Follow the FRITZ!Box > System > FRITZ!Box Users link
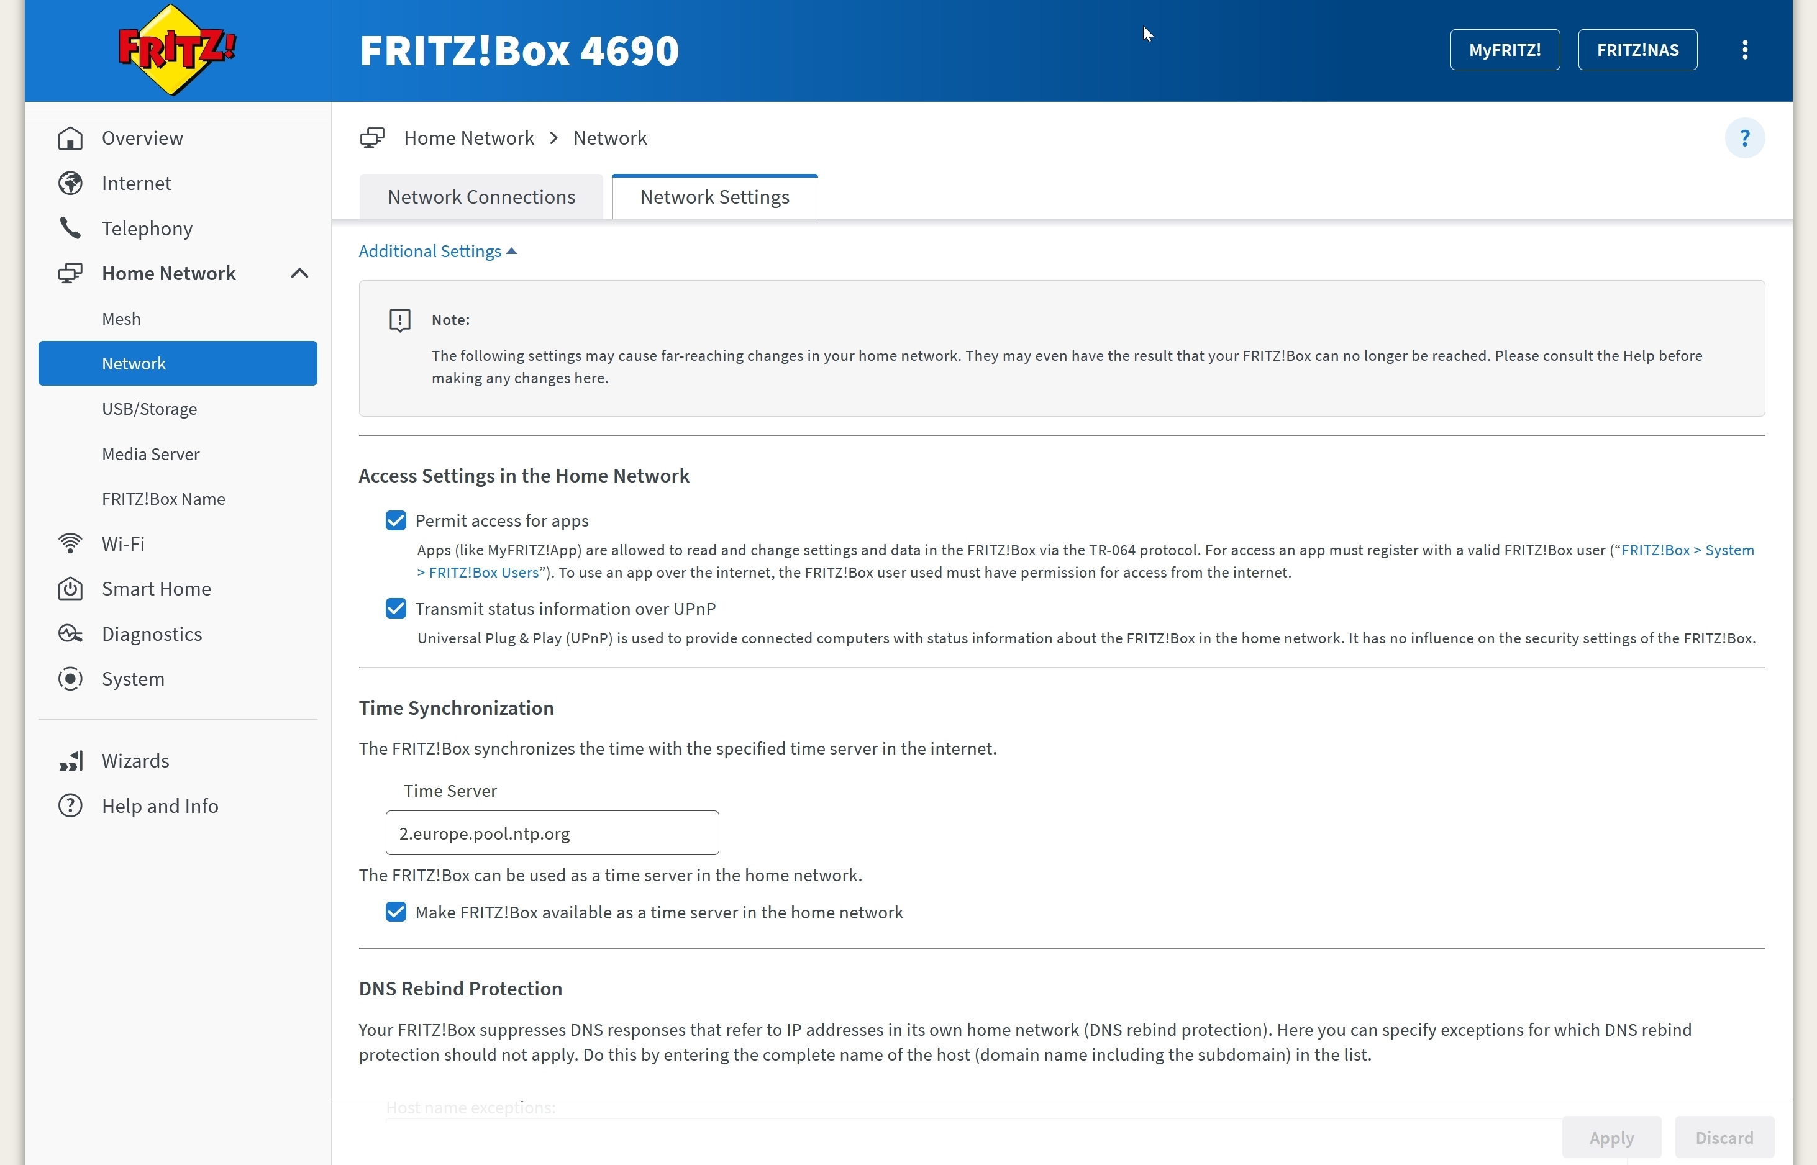This screenshot has width=1817, height=1165. point(1687,551)
